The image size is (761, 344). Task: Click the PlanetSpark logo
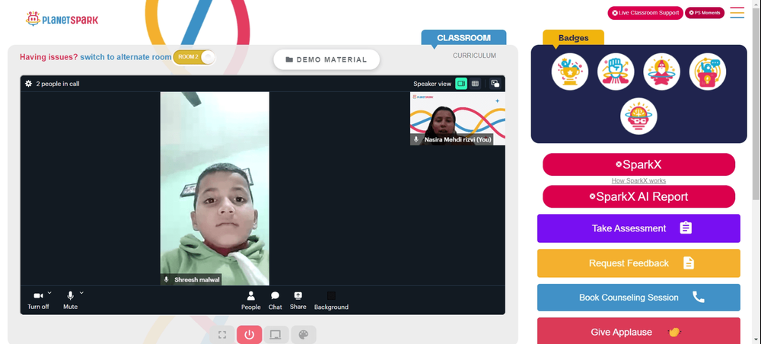click(x=62, y=20)
